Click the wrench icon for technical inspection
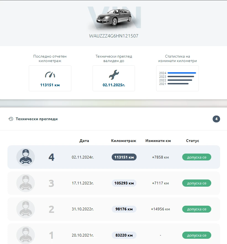Image resolution: width=227 pixels, height=244 pixels. pos(114,75)
